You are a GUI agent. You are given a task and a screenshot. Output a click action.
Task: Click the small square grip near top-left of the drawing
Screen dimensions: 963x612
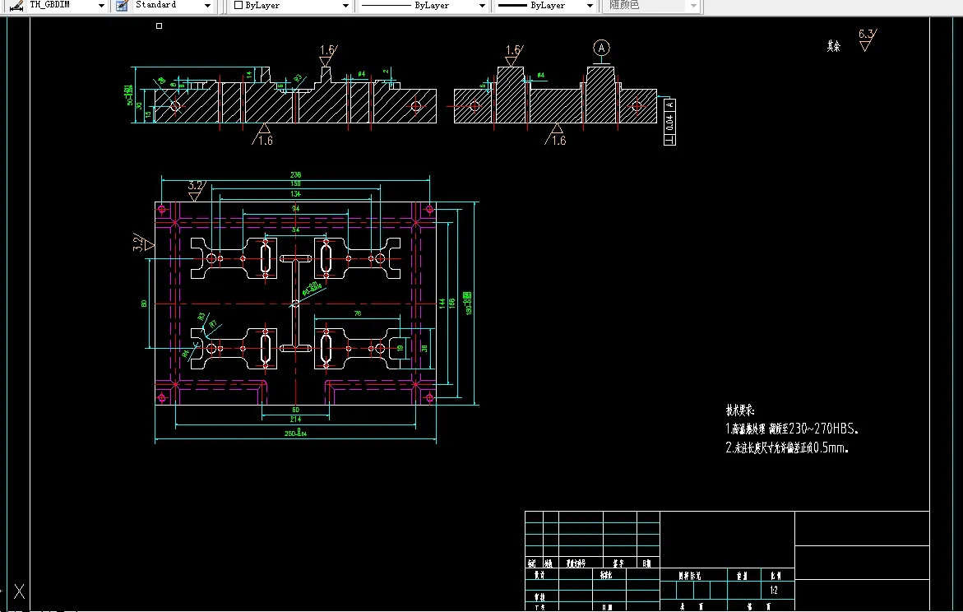(159, 25)
